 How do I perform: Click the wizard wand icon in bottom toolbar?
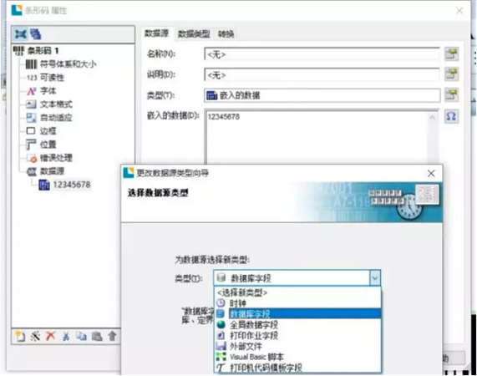coord(36,336)
